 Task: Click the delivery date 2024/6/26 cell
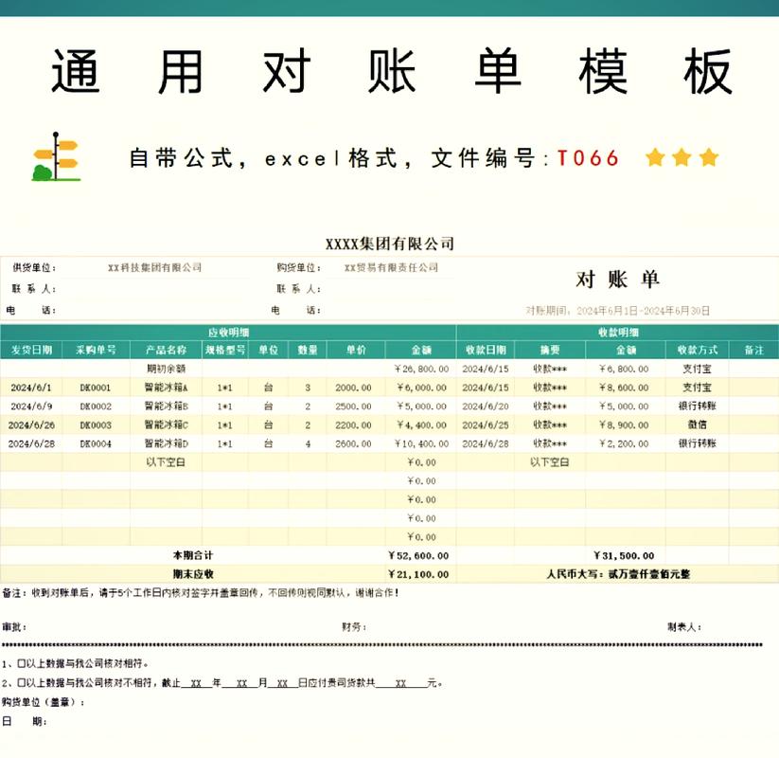[31, 425]
